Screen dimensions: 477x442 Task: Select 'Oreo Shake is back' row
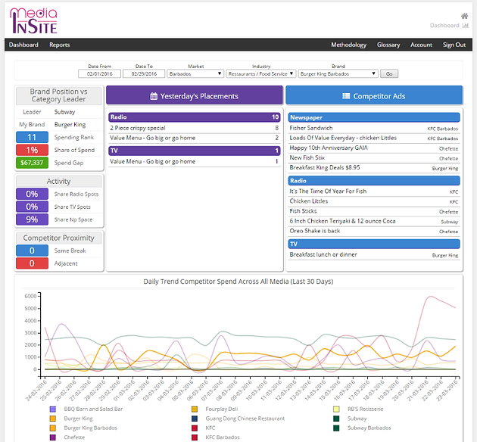point(374,231)
